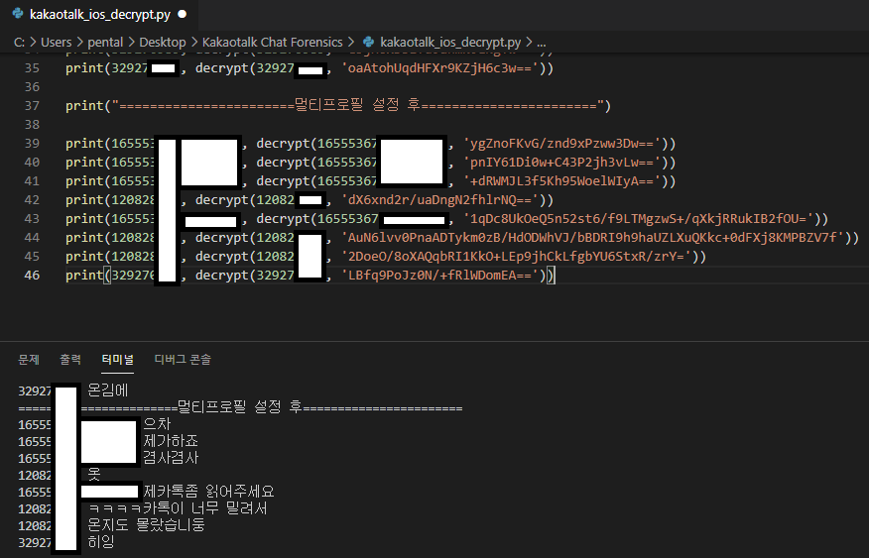
Task: Click terminal output 온김에
Action: (108, 391)
